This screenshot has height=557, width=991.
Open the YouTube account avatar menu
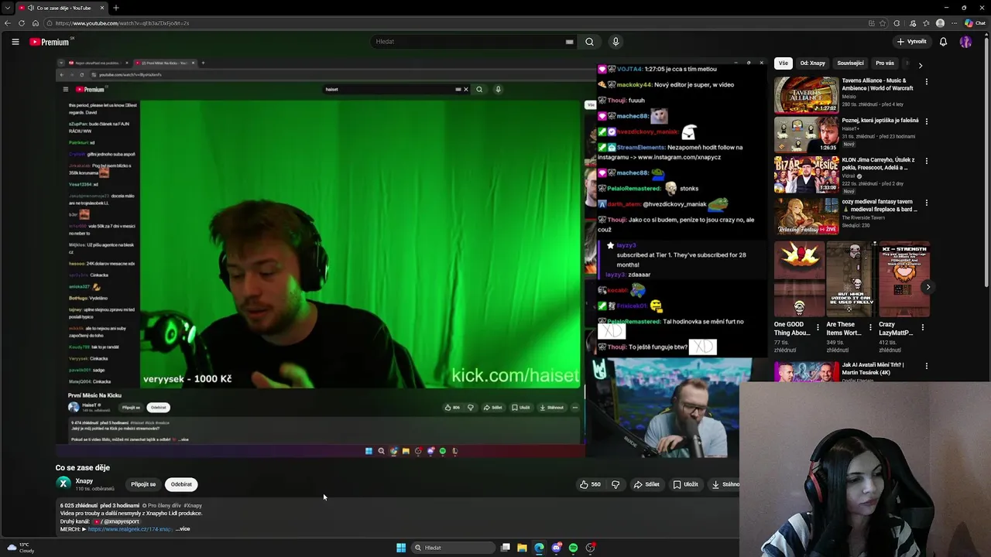(x=965, y=42)
